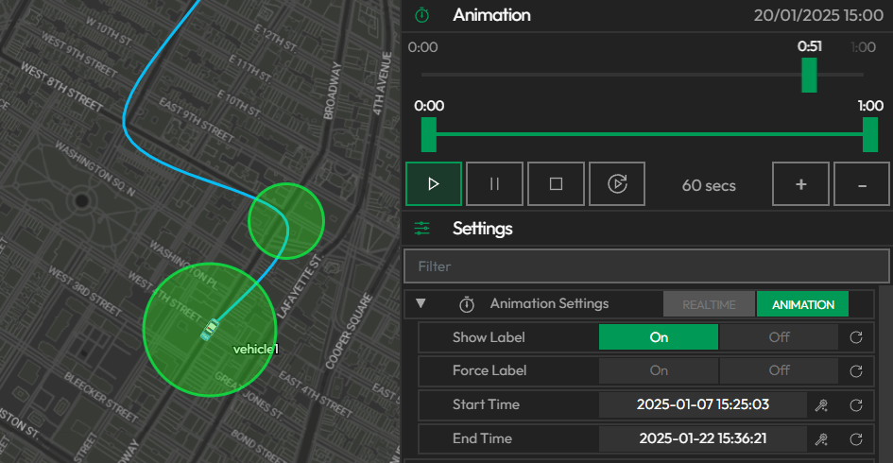Click the vehicle1 taxi icon on map
The image size is (893, 463).
[210, 329]
